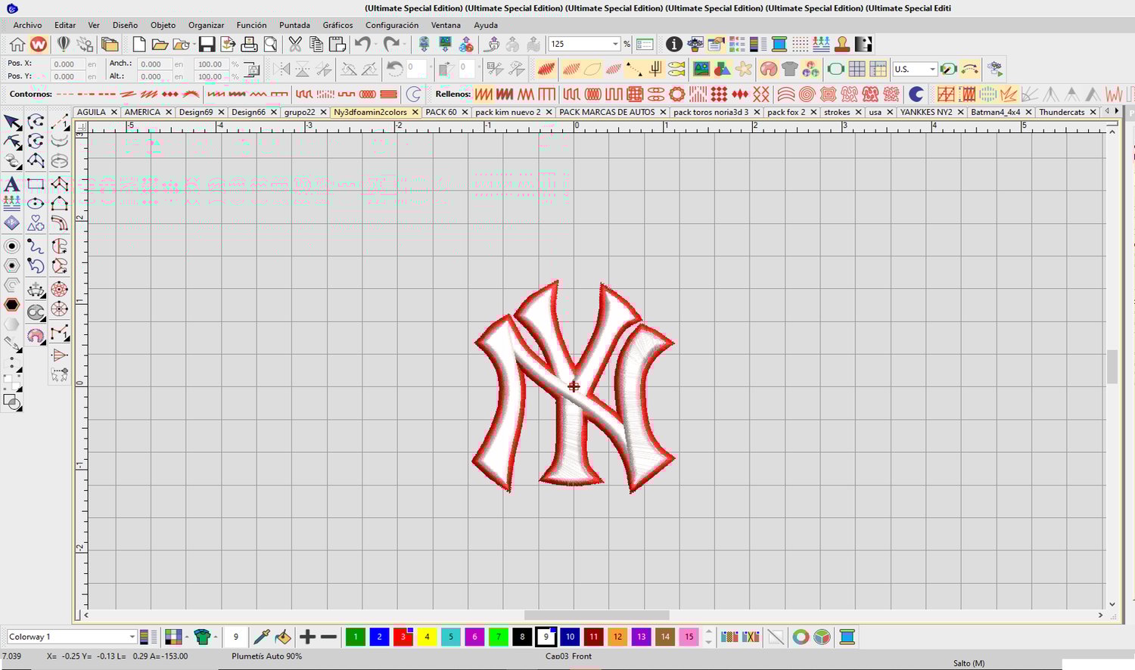Toggle show vector shapes icon

tap(723, 69)
